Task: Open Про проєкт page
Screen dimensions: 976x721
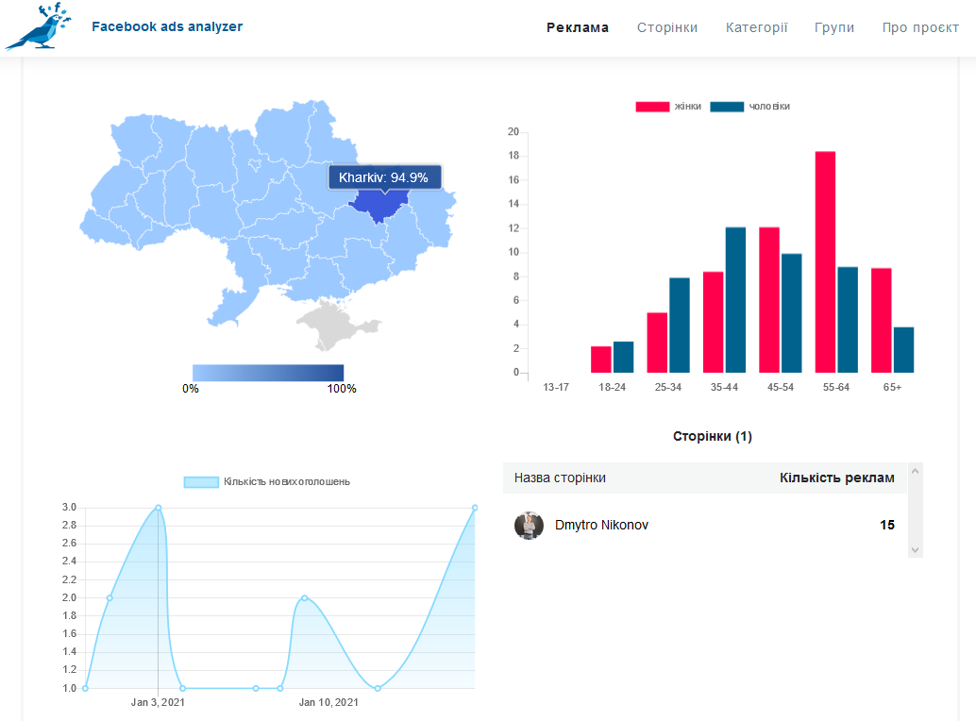Action: click(x=920, y=27)
